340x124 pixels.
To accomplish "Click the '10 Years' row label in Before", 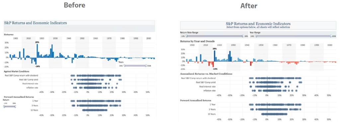I will [x=35, y=110].
